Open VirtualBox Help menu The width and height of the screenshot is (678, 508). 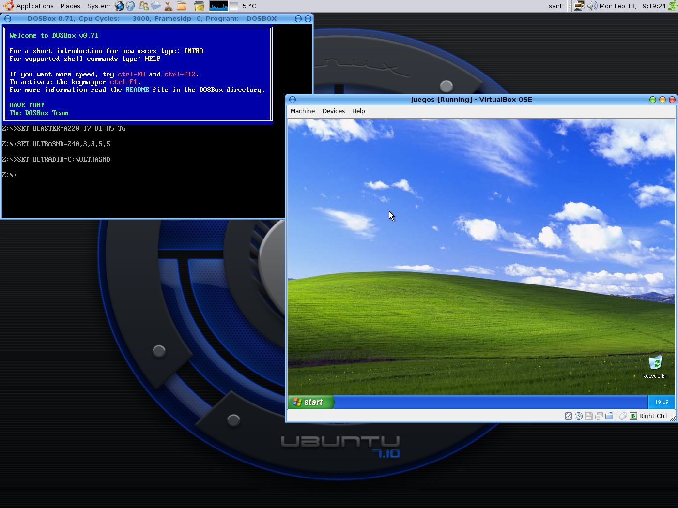358,111
